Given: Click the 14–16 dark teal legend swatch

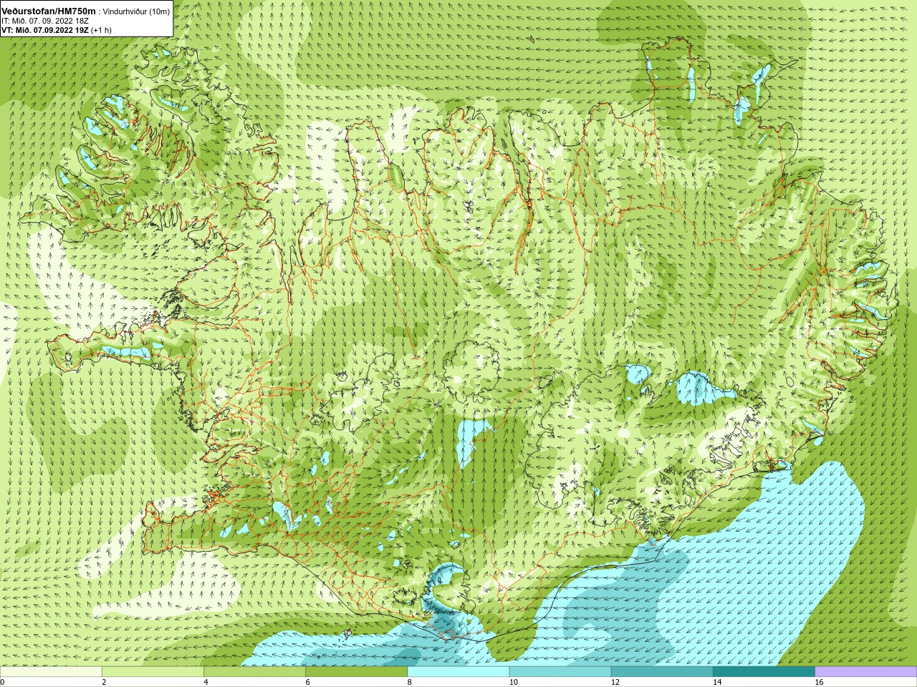Looking at the screenshot, I should coord(764,672).
